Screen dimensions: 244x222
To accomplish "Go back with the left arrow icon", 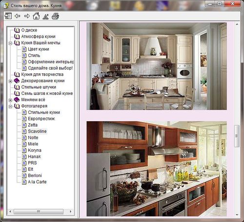I will pyautogui.click(x=18, y=16).
